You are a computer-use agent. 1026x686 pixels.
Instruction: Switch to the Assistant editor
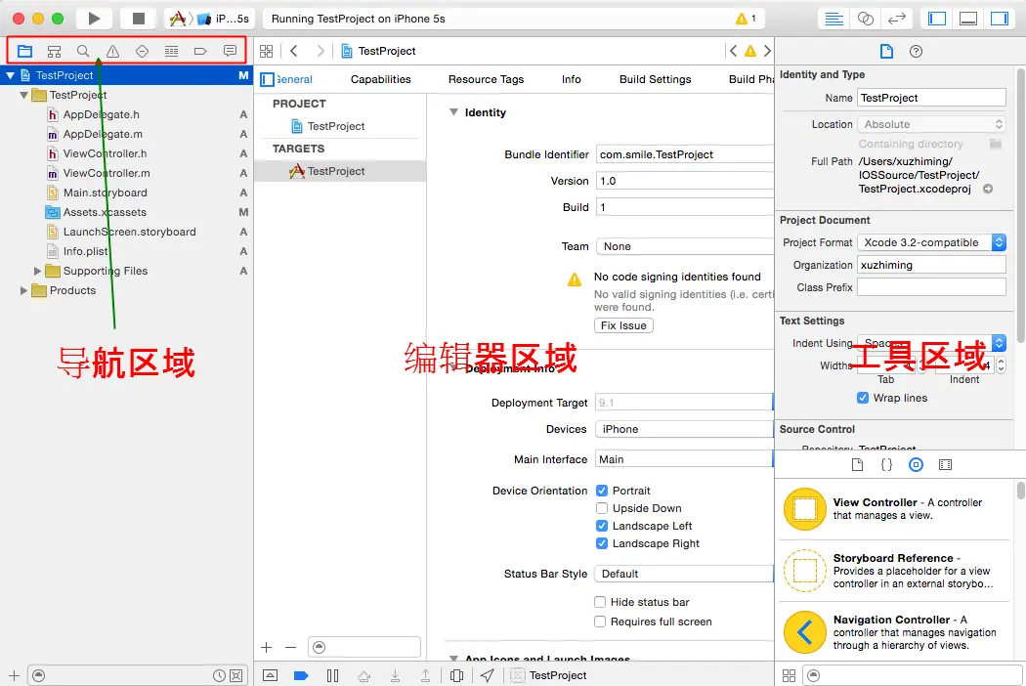[x=865, y=19]
